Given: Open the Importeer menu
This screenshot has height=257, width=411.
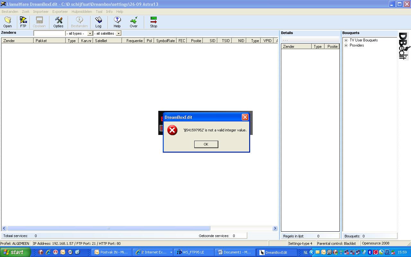Looking at the screenshot, I should coord(41,12).
